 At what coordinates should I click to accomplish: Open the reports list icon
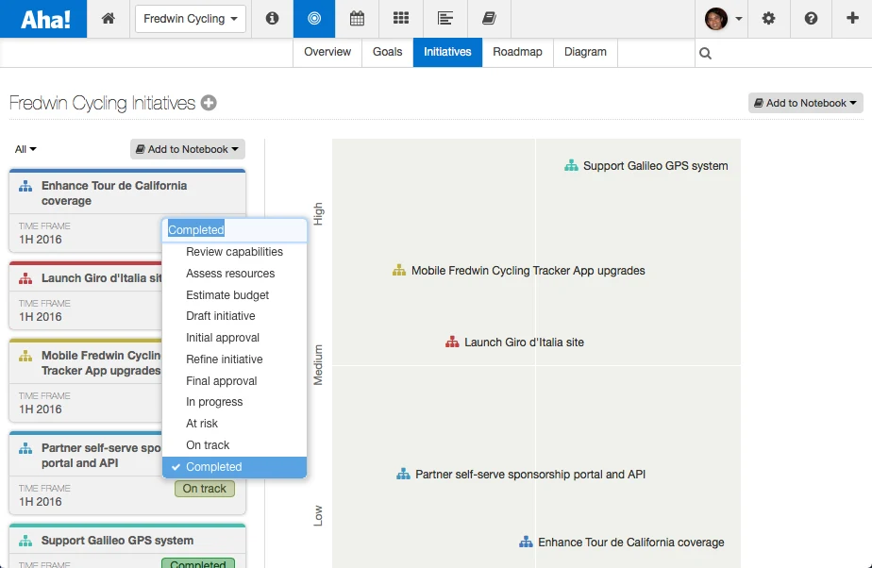[x=444, y=19]
